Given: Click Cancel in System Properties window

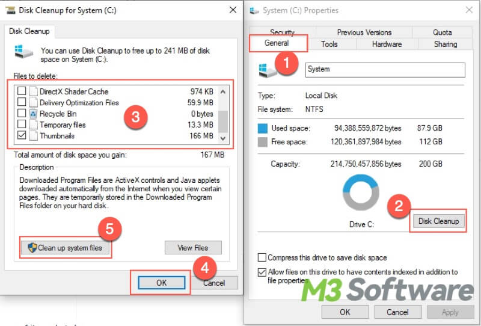Looking at the screenshot, I should pos(397,312).
